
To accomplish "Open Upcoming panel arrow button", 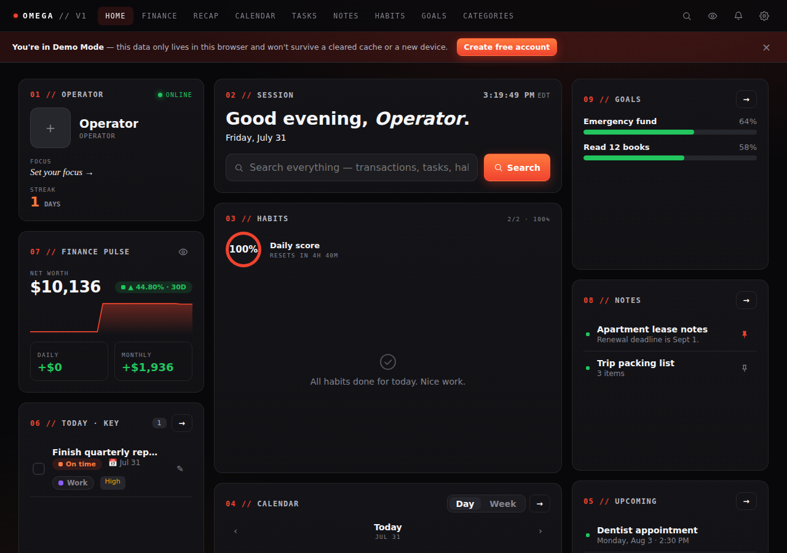I will click(746, 501).
